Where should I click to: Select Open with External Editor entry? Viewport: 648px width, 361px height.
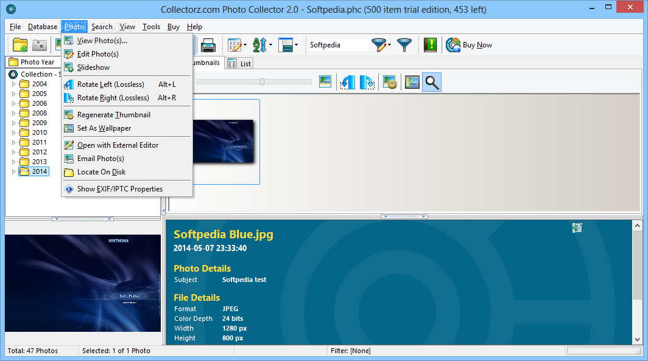coord(127,145)
